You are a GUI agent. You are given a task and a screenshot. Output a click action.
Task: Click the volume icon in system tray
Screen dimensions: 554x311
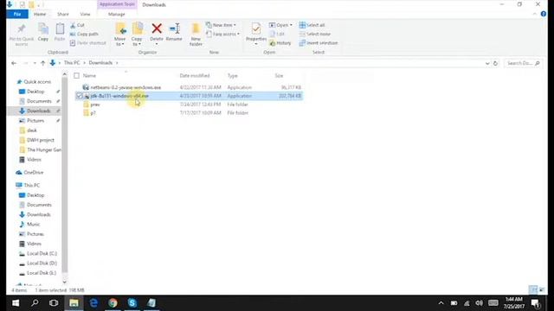tap(479, 303)
